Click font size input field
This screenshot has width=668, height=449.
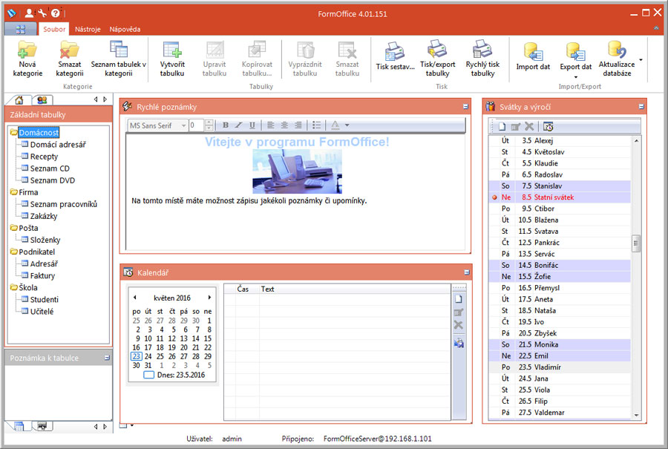[x=197, y=125]
